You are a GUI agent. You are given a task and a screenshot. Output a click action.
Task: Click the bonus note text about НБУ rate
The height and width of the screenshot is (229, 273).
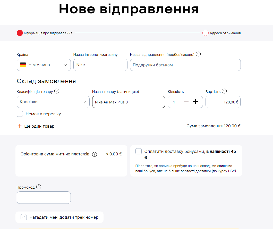[x=186, y=168]
